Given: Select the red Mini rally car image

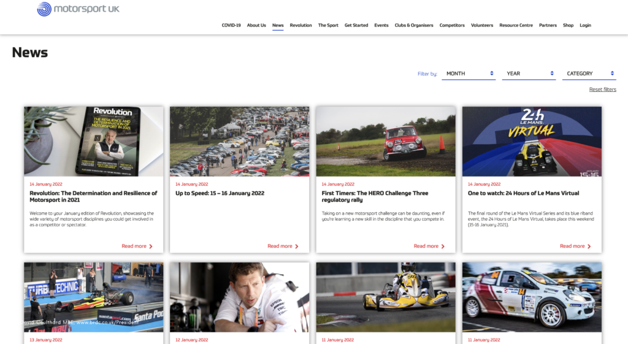Looking at the screenshot, I should (x=386, y=142).
